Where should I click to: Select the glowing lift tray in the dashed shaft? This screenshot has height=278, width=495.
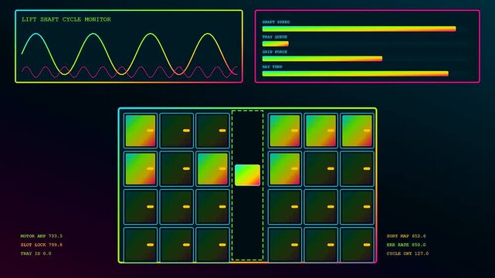(247, 175)
